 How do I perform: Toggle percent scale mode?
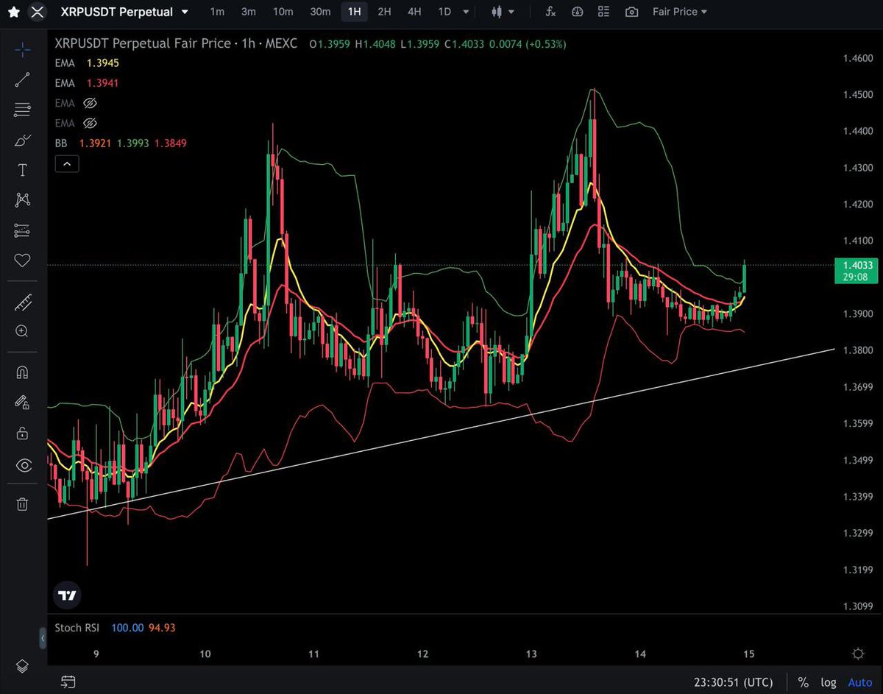tap(804, 682)
